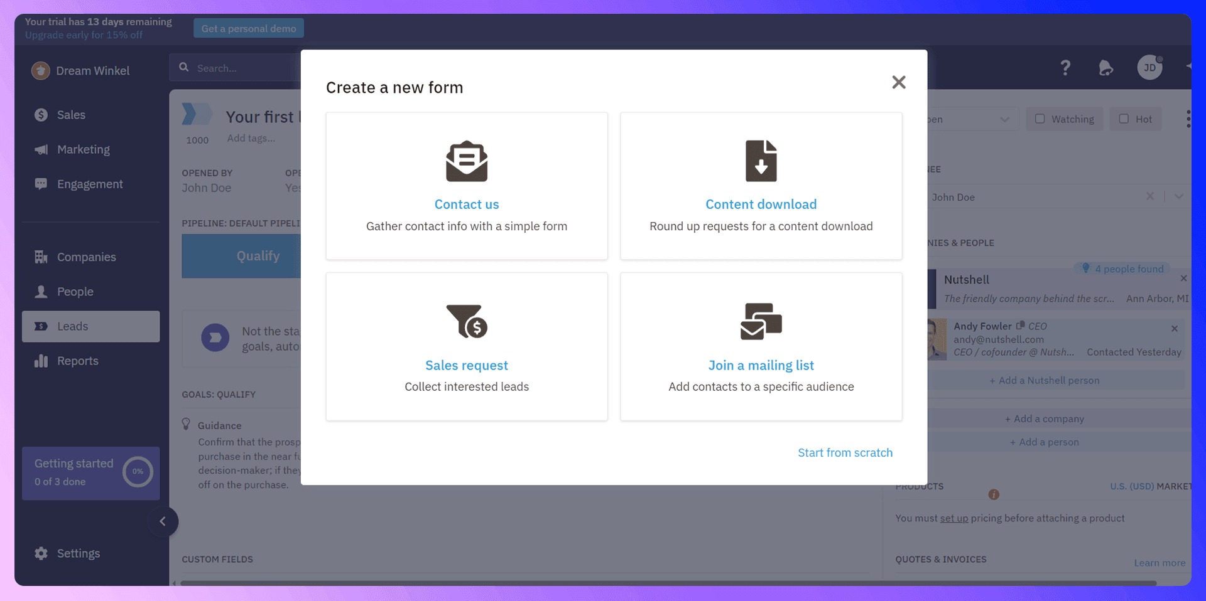Click the purple arrow circle icon
Viewport: 1206px width, 601px height.
(x=215, y=338)
